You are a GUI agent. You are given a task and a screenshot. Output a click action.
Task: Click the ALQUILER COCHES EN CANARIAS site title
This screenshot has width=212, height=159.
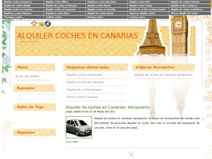pyautogui.click(x=77, y=36)
